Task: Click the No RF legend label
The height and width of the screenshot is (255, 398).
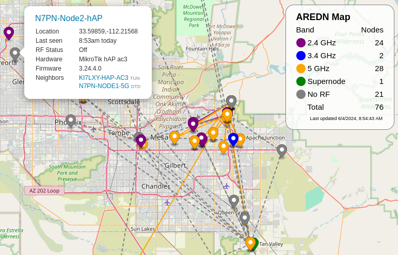Action: coord(319,94)
